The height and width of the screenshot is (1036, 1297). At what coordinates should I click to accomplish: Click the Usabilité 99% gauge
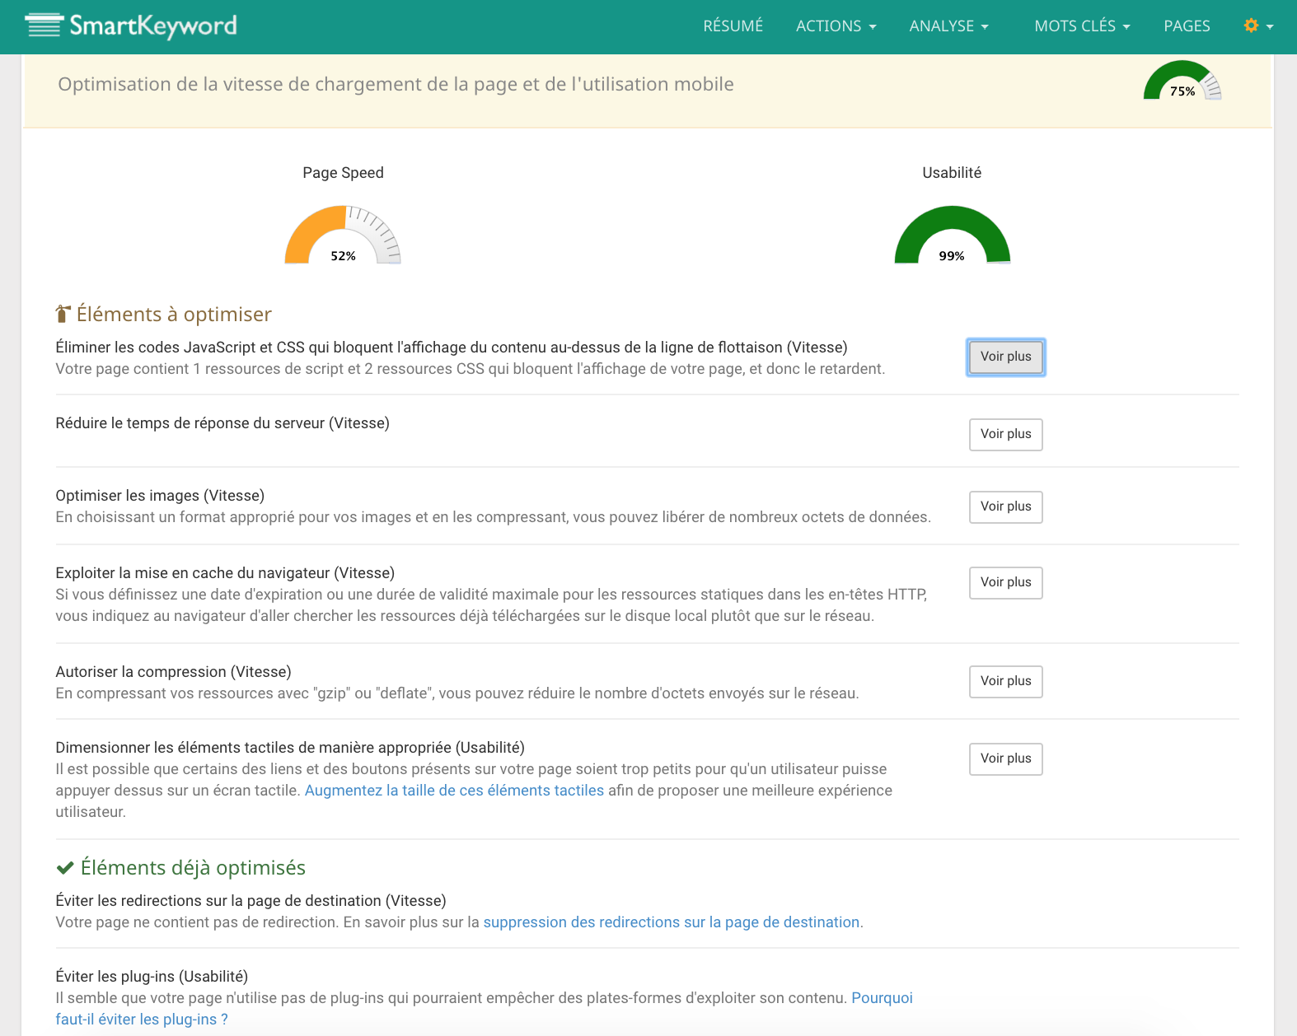952,235
